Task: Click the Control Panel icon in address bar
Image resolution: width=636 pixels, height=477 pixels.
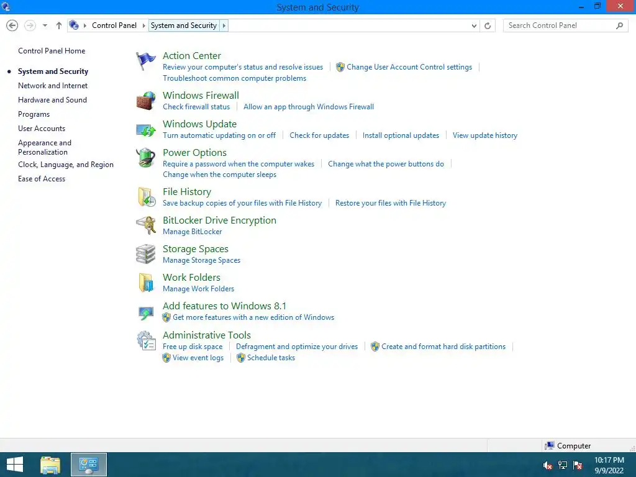Action: [74, 25]
